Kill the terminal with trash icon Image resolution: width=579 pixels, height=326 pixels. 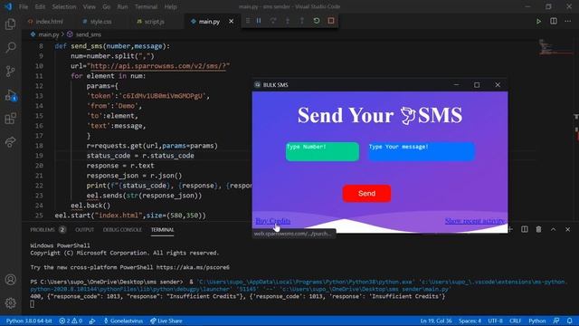click(x=539, y=229)
